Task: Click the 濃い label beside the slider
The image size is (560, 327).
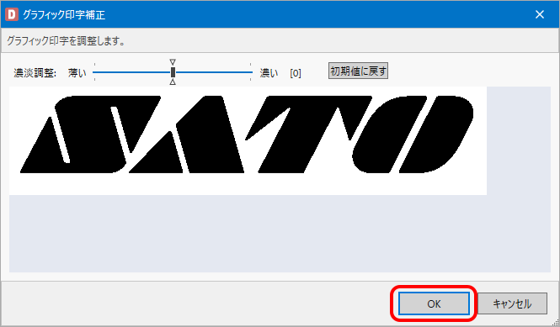Action: point(269,73)
